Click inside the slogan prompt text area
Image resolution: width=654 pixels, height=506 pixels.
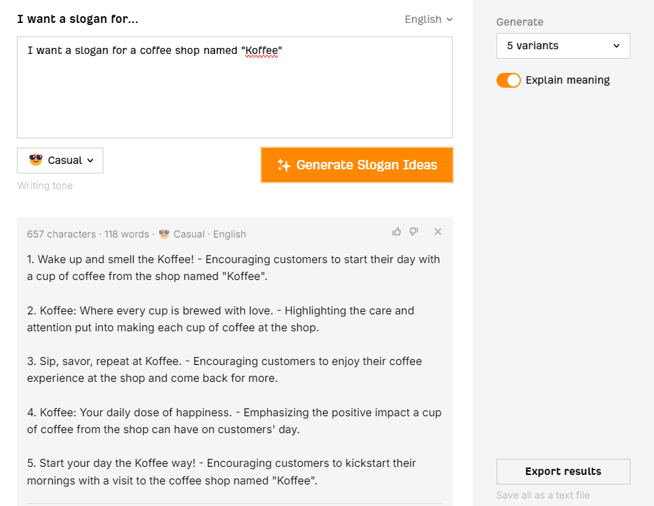click(234, 94)
